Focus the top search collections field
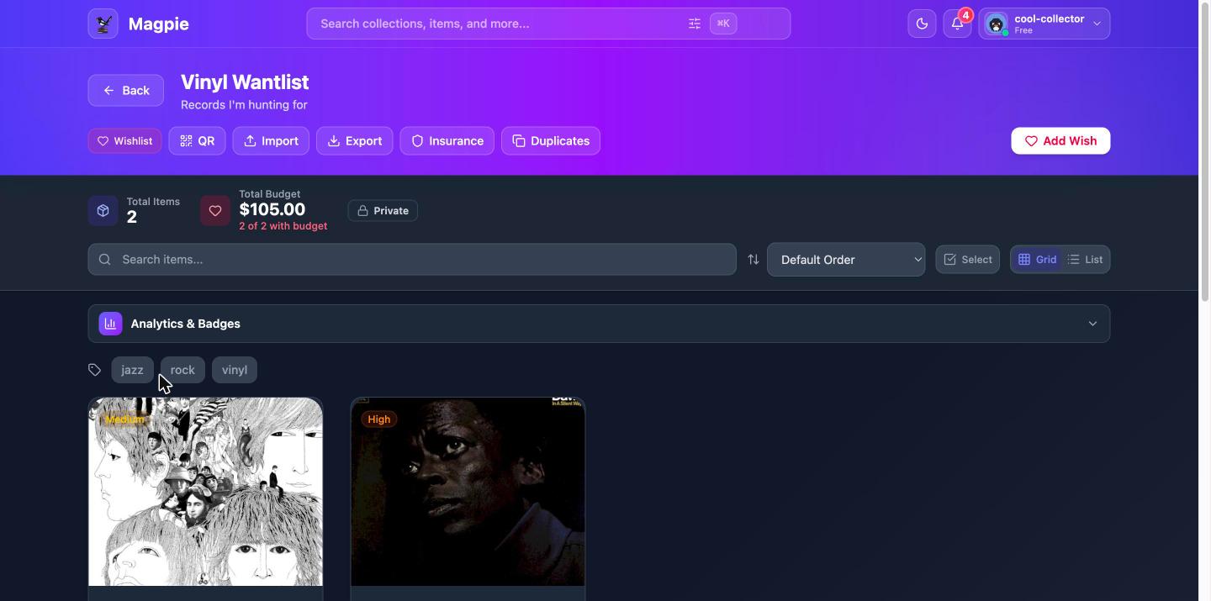This screenshot has height=601, width=1211. tap(548, 24)
